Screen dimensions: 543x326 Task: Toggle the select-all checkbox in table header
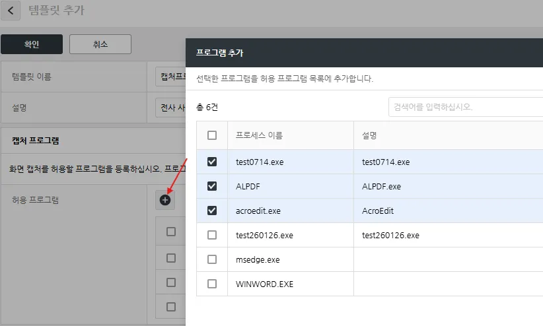pyautogui.click(x=212, y=135)
